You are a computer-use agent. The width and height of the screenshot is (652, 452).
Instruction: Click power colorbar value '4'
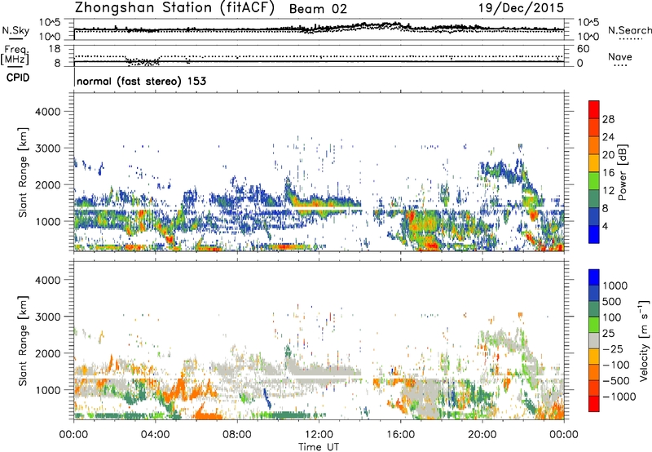[x=605, y=226]
